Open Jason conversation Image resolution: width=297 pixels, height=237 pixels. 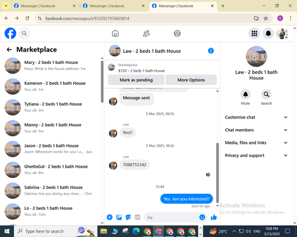pyautogui.click(x=52, y=149)
